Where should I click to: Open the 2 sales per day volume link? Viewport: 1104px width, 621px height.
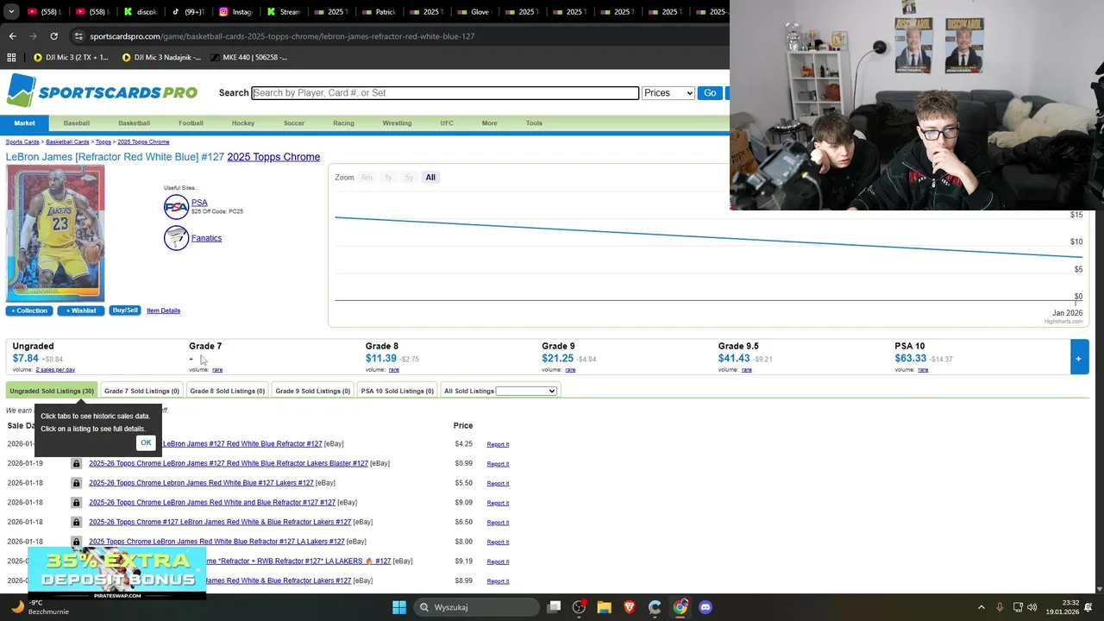[55, 370]
